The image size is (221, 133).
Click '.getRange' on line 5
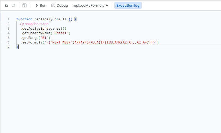[29, 38]
